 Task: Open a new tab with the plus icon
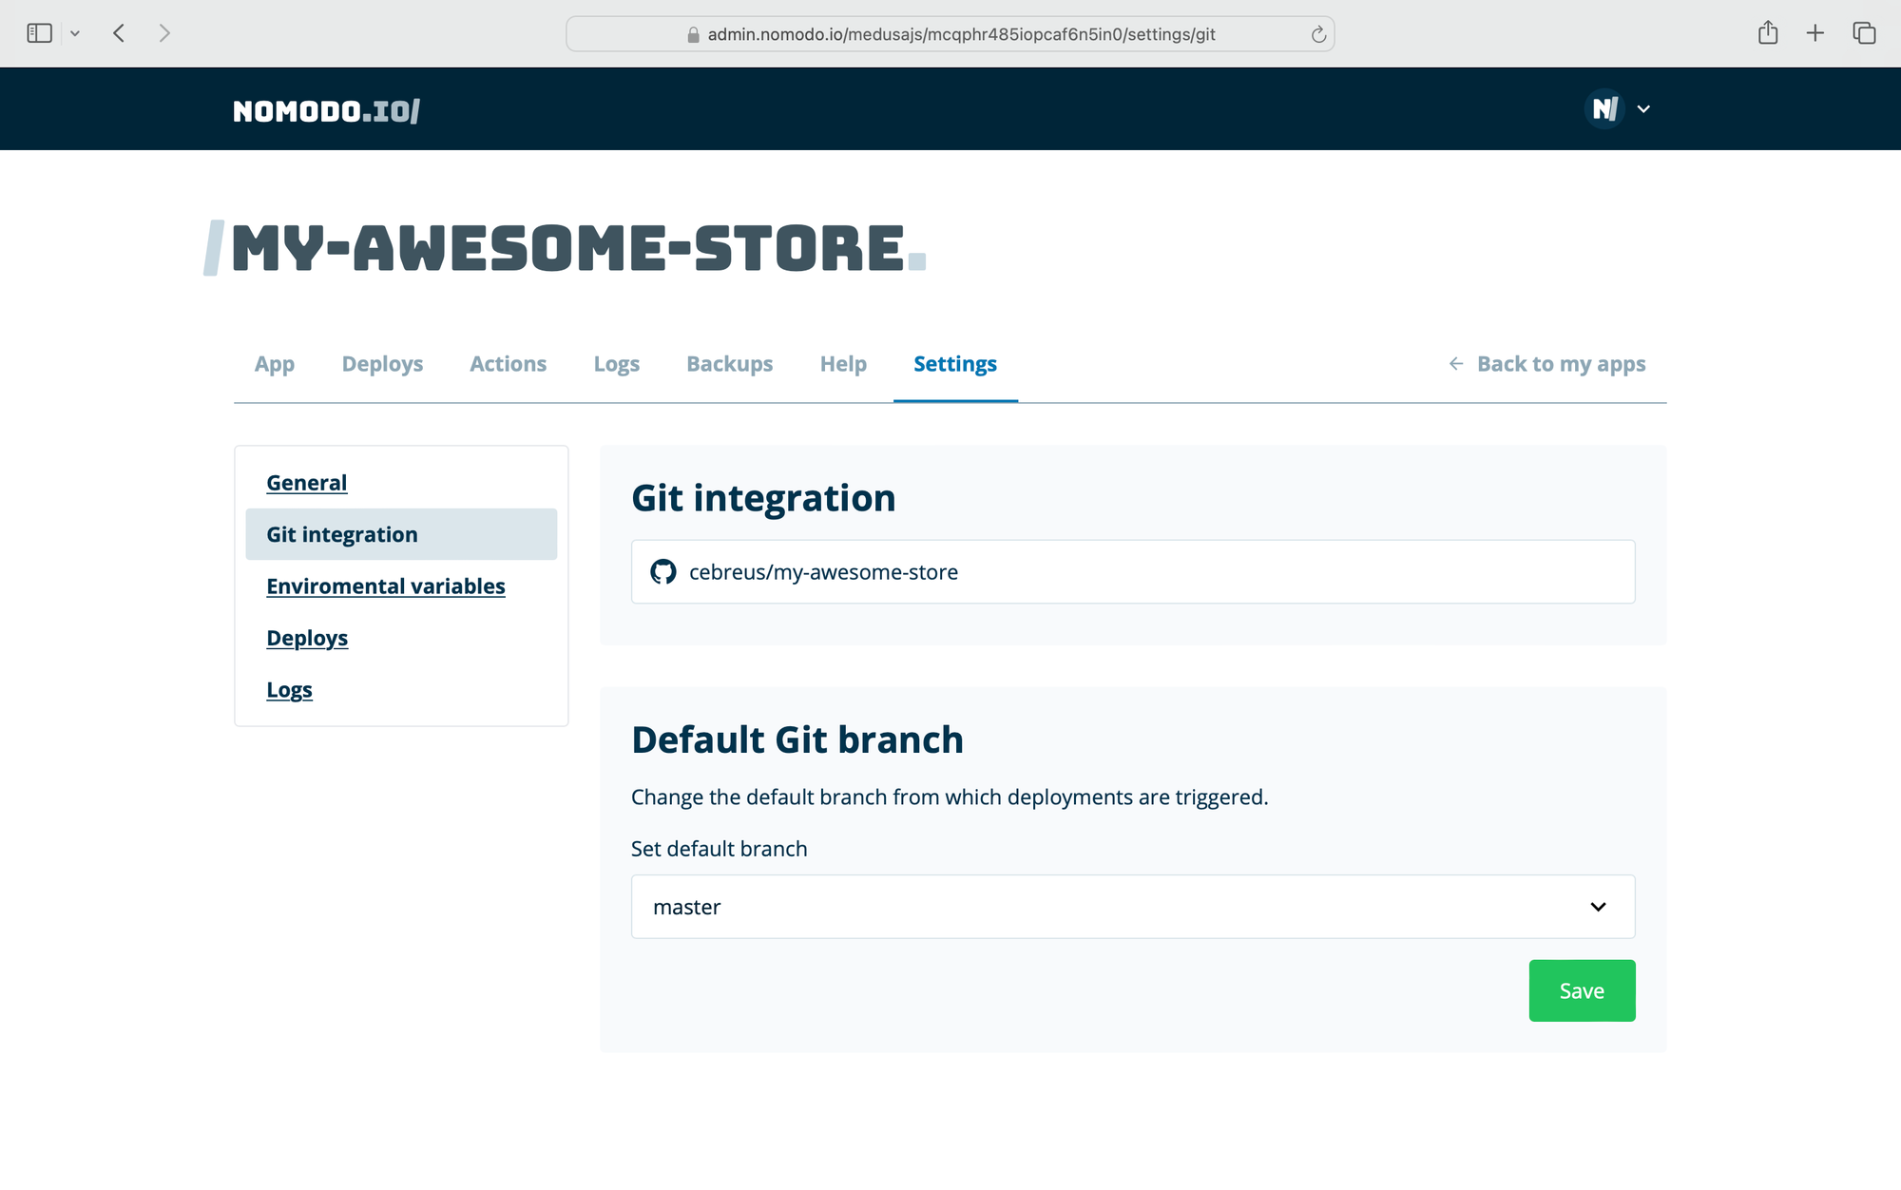pos(1815,33)
